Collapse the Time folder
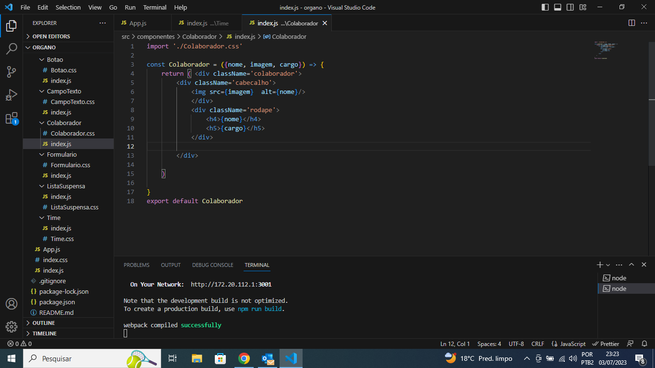Image resolution: width=655 pixels, height=368 pixels. point(68,218)
